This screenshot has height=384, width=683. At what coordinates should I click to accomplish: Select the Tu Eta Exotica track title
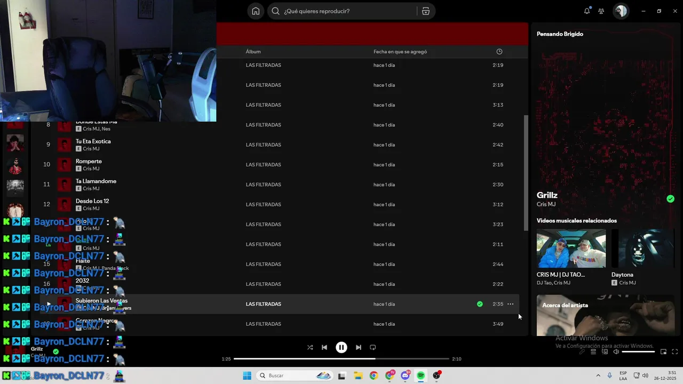click(x=93, y=141)
